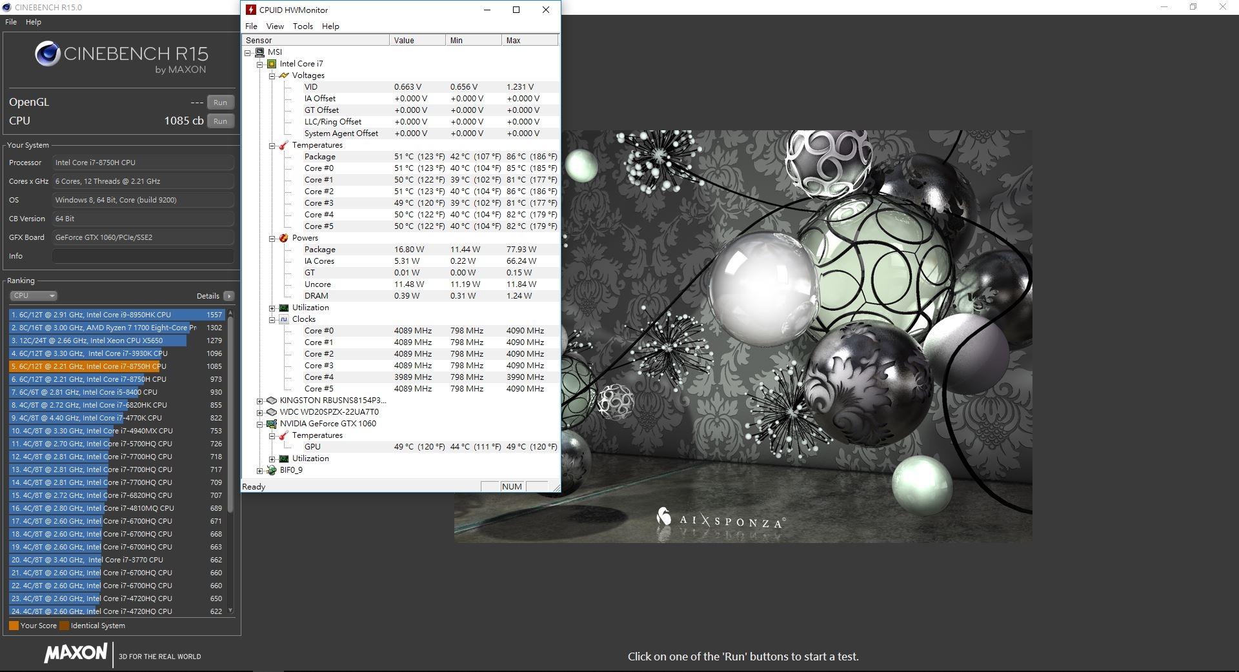The image size is (1239, 672).
Task: Select ranking entry Intel Core i9-8950HK CPU
Action: 116,315
